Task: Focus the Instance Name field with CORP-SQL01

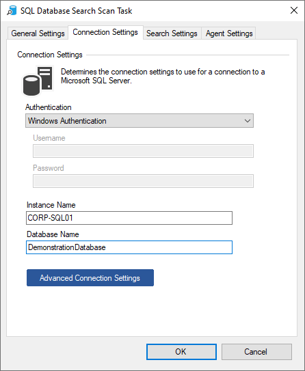Action: pyautogui.click(x=129, y=218)
